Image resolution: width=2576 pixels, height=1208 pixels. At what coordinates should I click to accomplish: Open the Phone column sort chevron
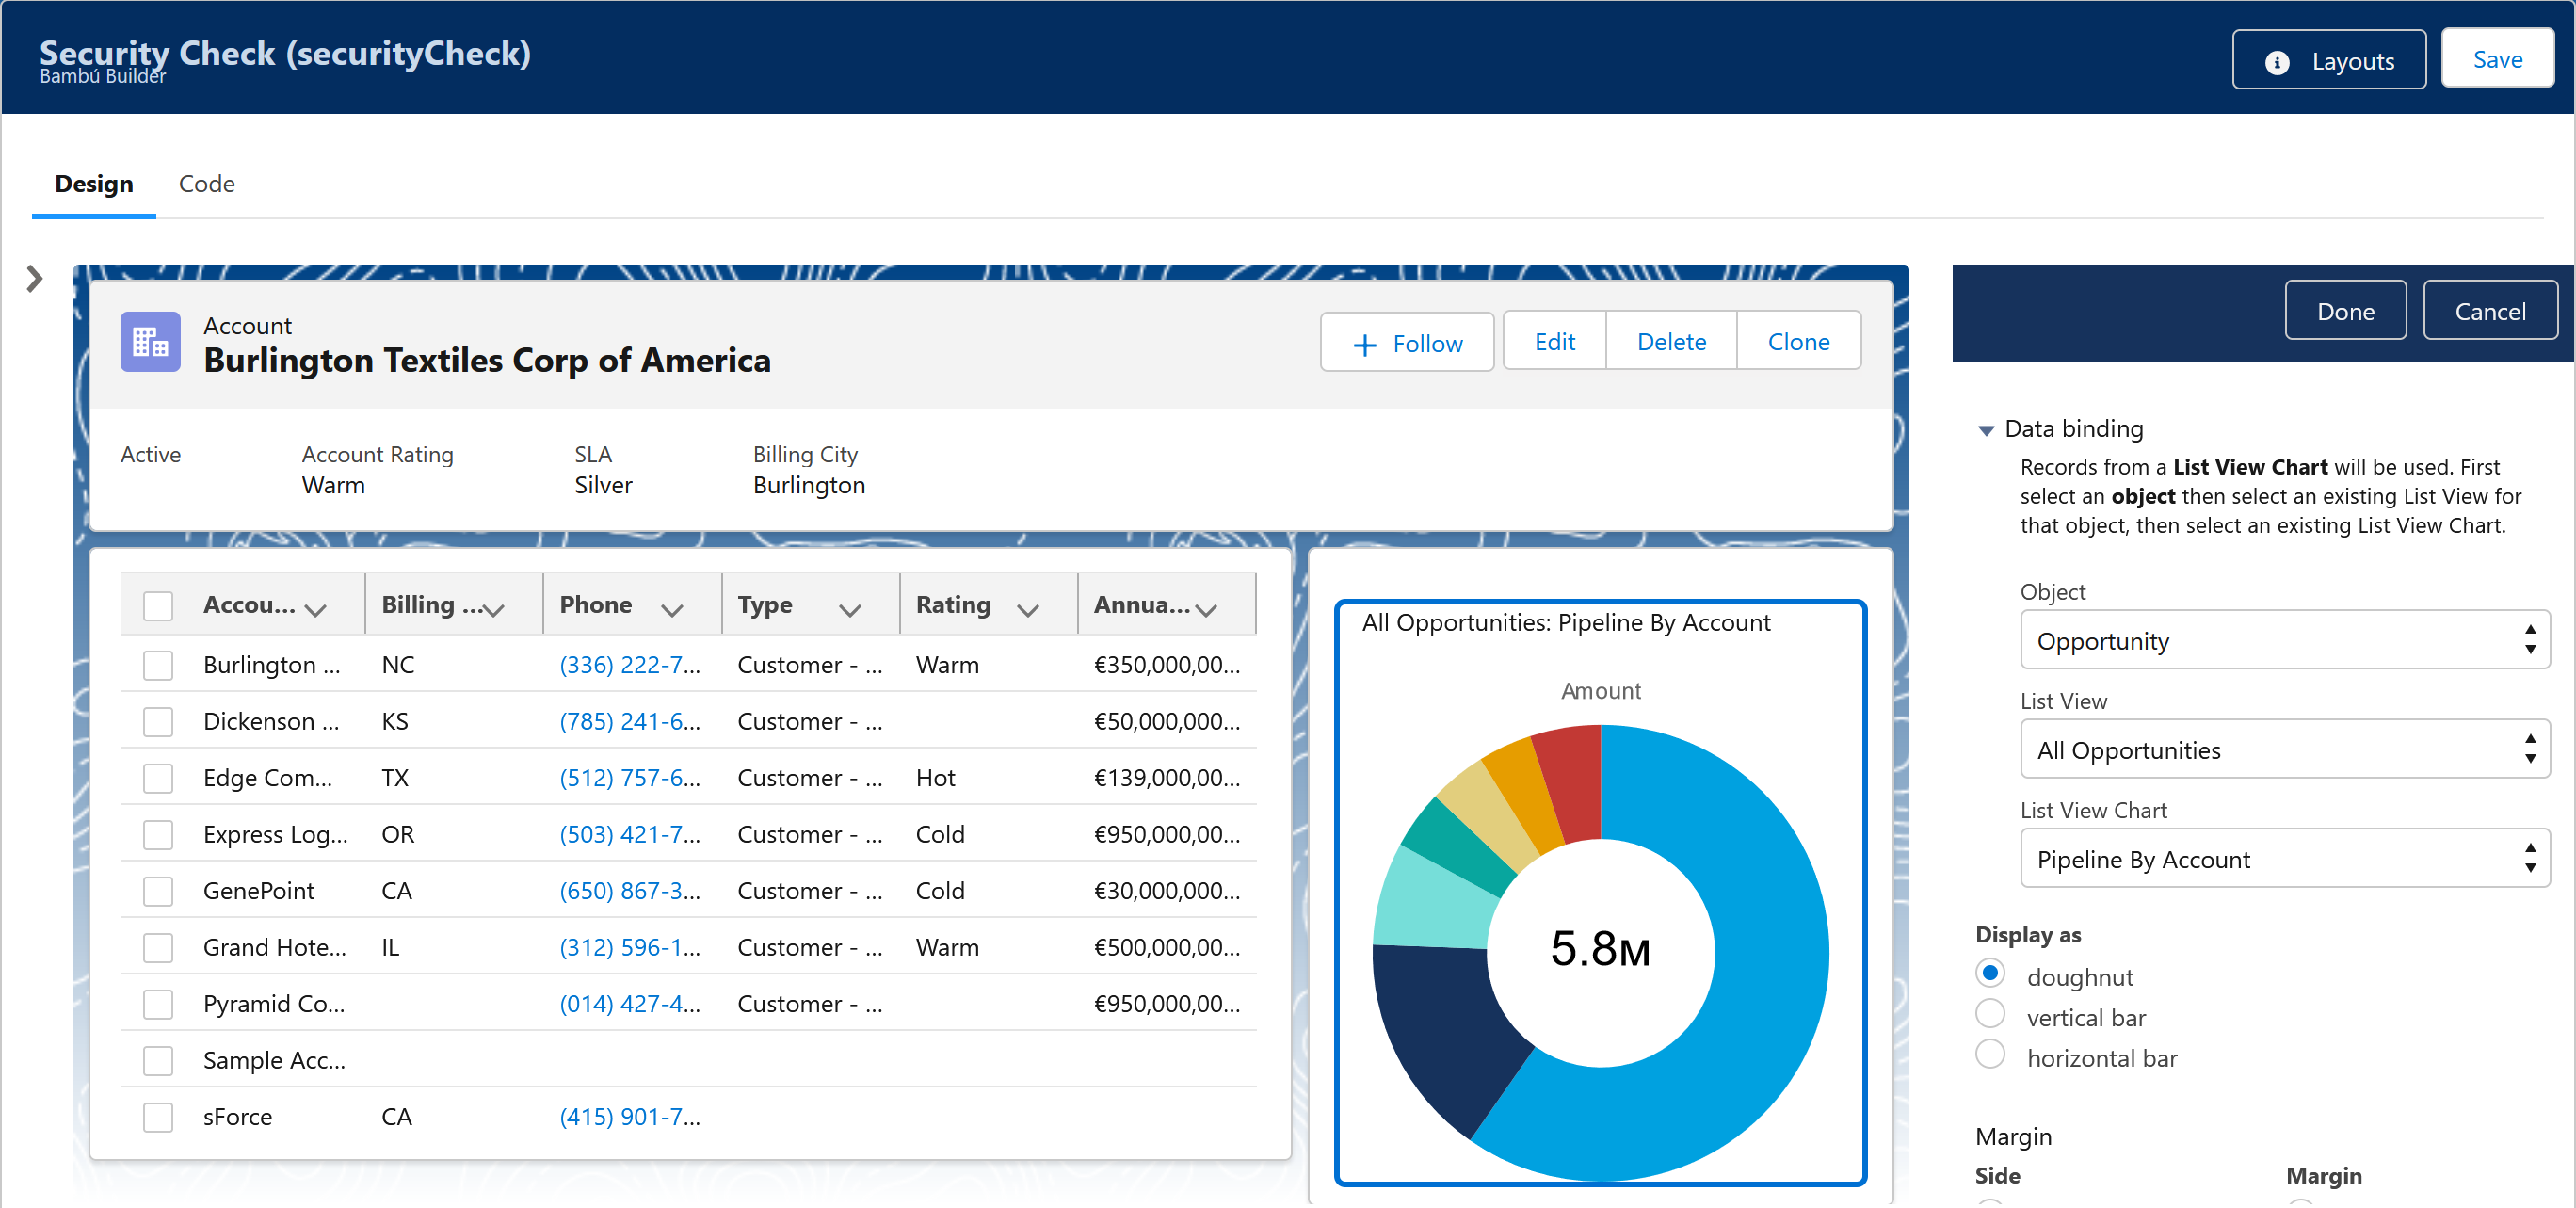pos(672,609)
